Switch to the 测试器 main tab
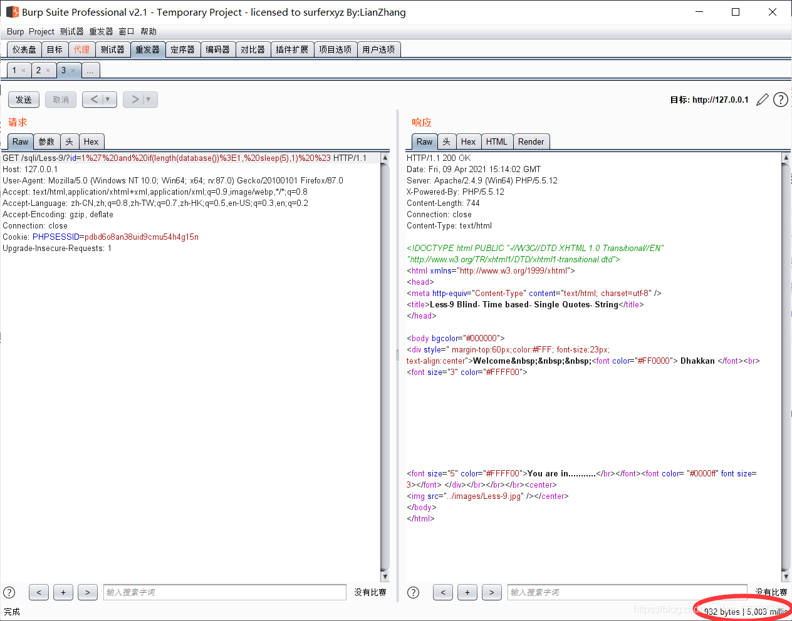Viewport: 792px width, 621px height. 112,49
